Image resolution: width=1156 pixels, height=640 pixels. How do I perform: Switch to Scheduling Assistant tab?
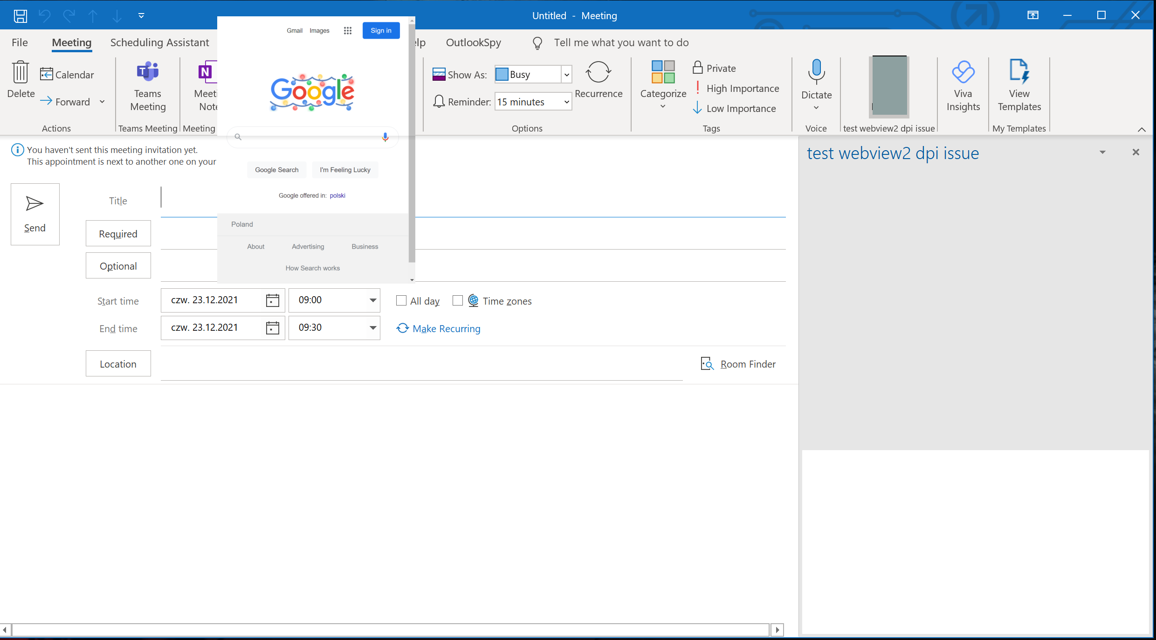click(159, 42)
